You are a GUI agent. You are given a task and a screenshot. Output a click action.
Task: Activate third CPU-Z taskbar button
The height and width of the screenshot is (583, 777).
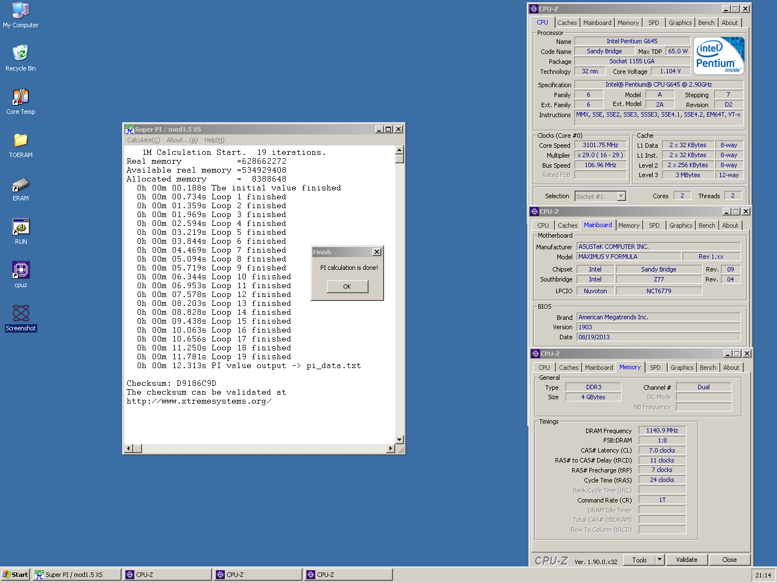click(x=349, y=575)
